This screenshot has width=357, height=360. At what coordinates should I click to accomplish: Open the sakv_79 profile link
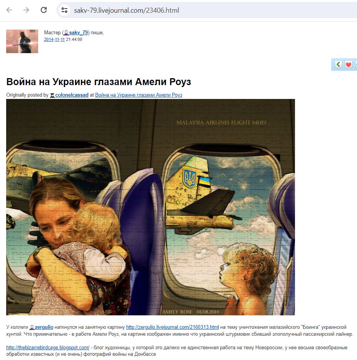pyautogui.click(x=79, y=33)
